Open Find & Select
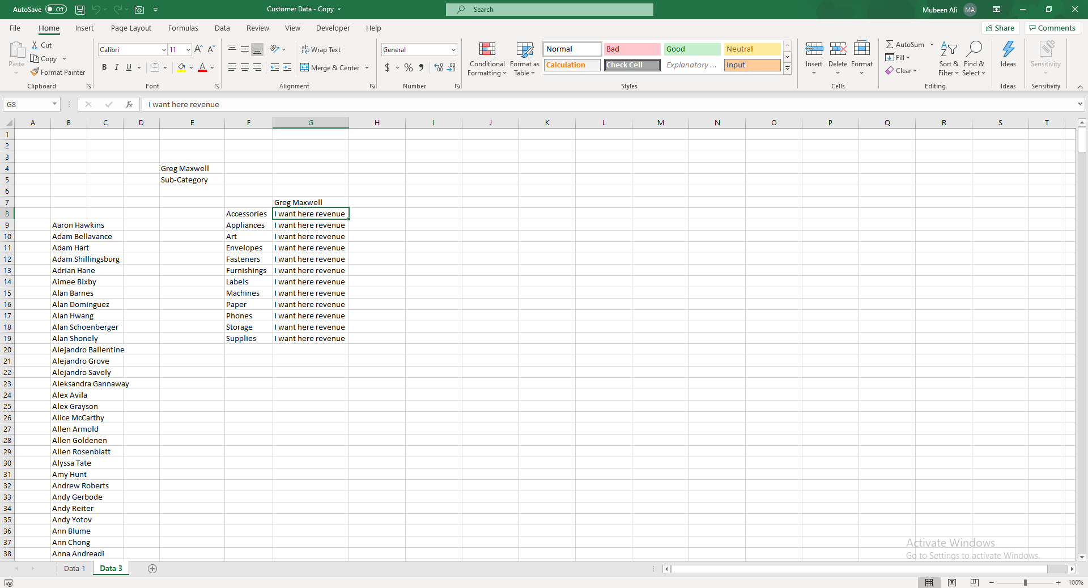Image resolution: width=1088 pixels, height=588 pixels. coord(974,59)
